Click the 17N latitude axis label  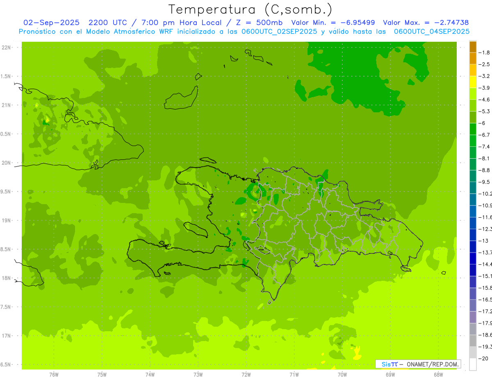[x=6, y=336]
